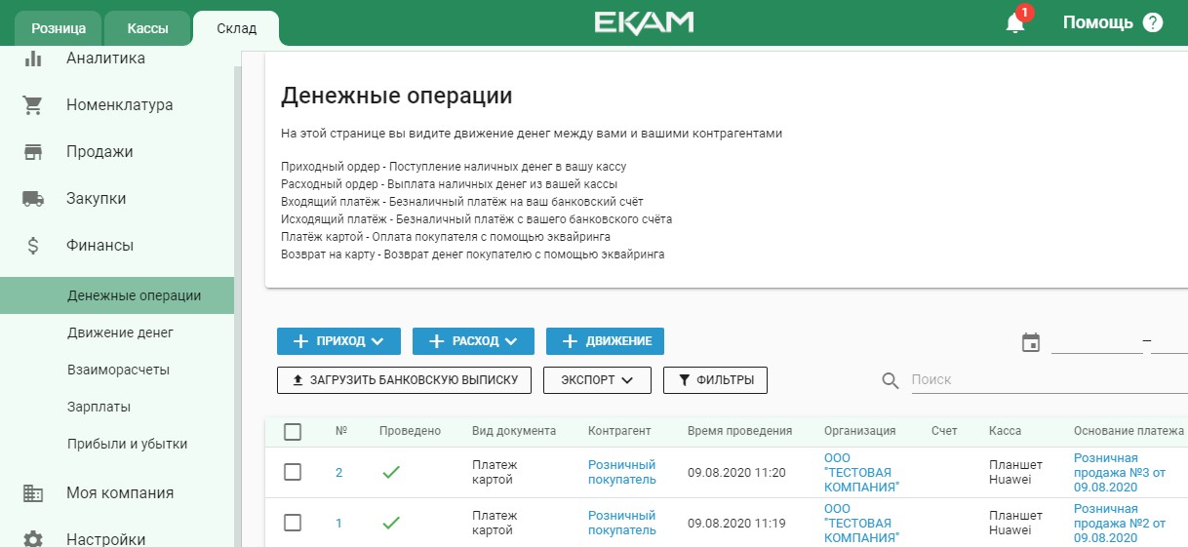This screenshot has width=1188, height=547.
Task: Open Розничная продажа №3 link
Action: [1120, 472]
